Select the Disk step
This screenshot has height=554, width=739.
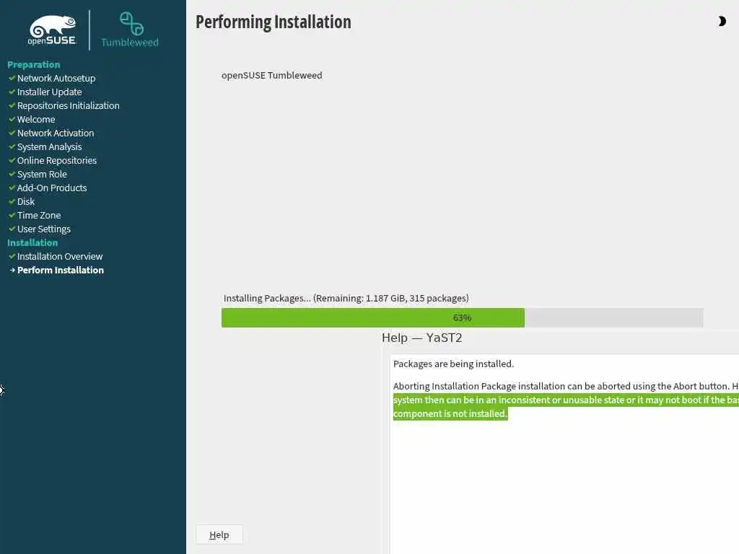pos(26,201)
